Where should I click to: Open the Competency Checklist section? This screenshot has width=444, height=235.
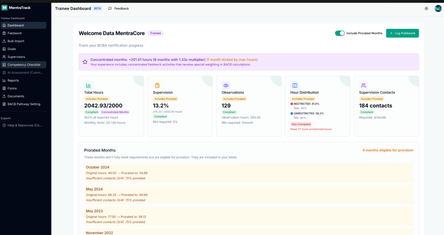24,64
